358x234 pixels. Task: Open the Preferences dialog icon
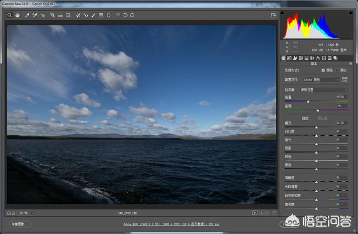pos(118,15)
